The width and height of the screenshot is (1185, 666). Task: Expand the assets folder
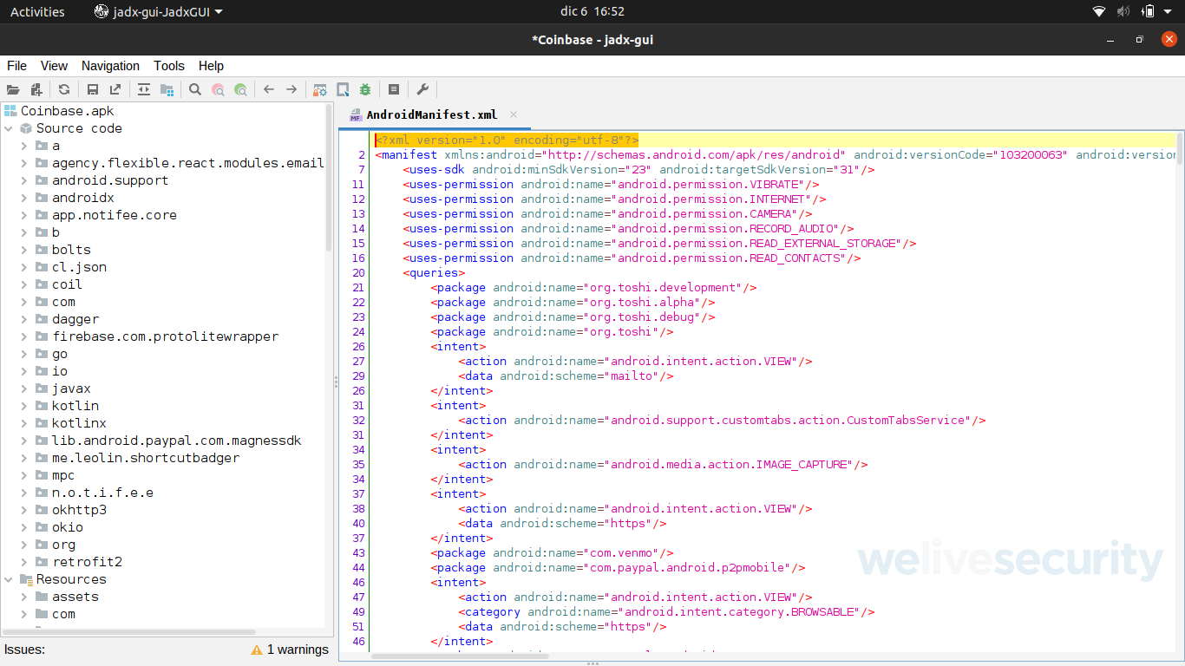(25, 597)
